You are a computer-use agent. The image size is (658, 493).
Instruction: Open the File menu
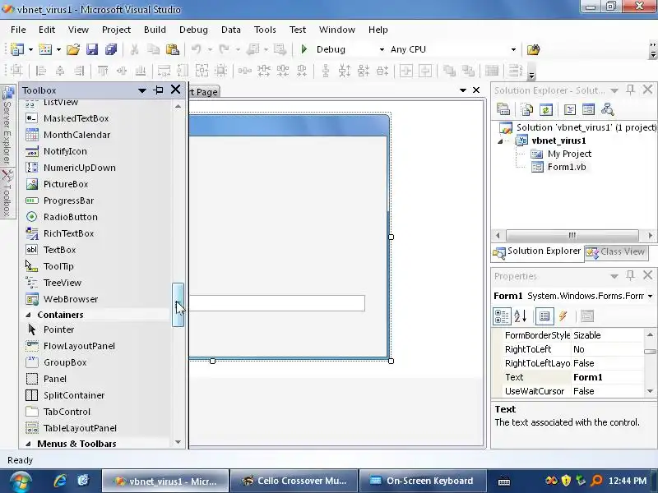(x=18, y=30)
